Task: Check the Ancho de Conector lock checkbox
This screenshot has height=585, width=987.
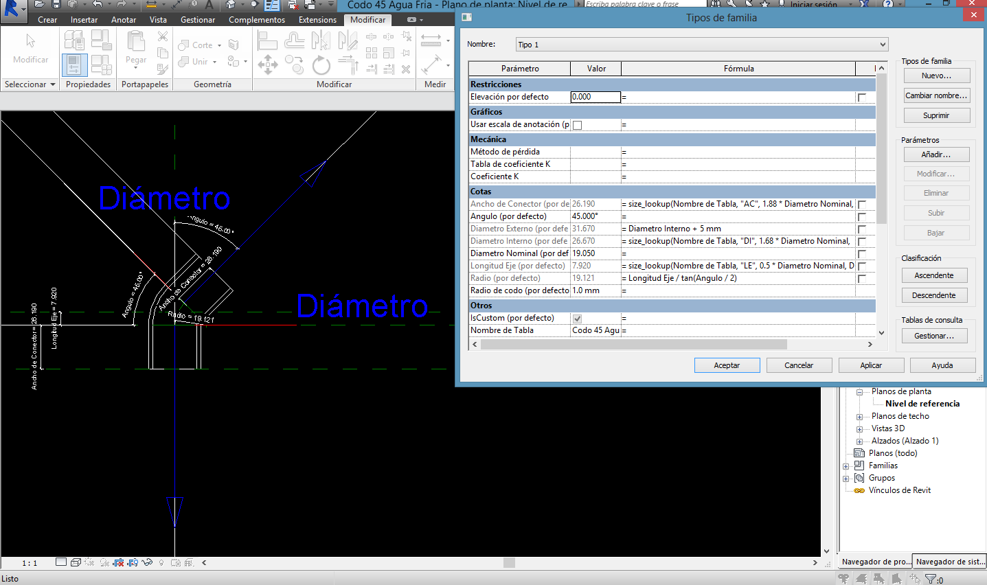Action: tap(861, 205)
